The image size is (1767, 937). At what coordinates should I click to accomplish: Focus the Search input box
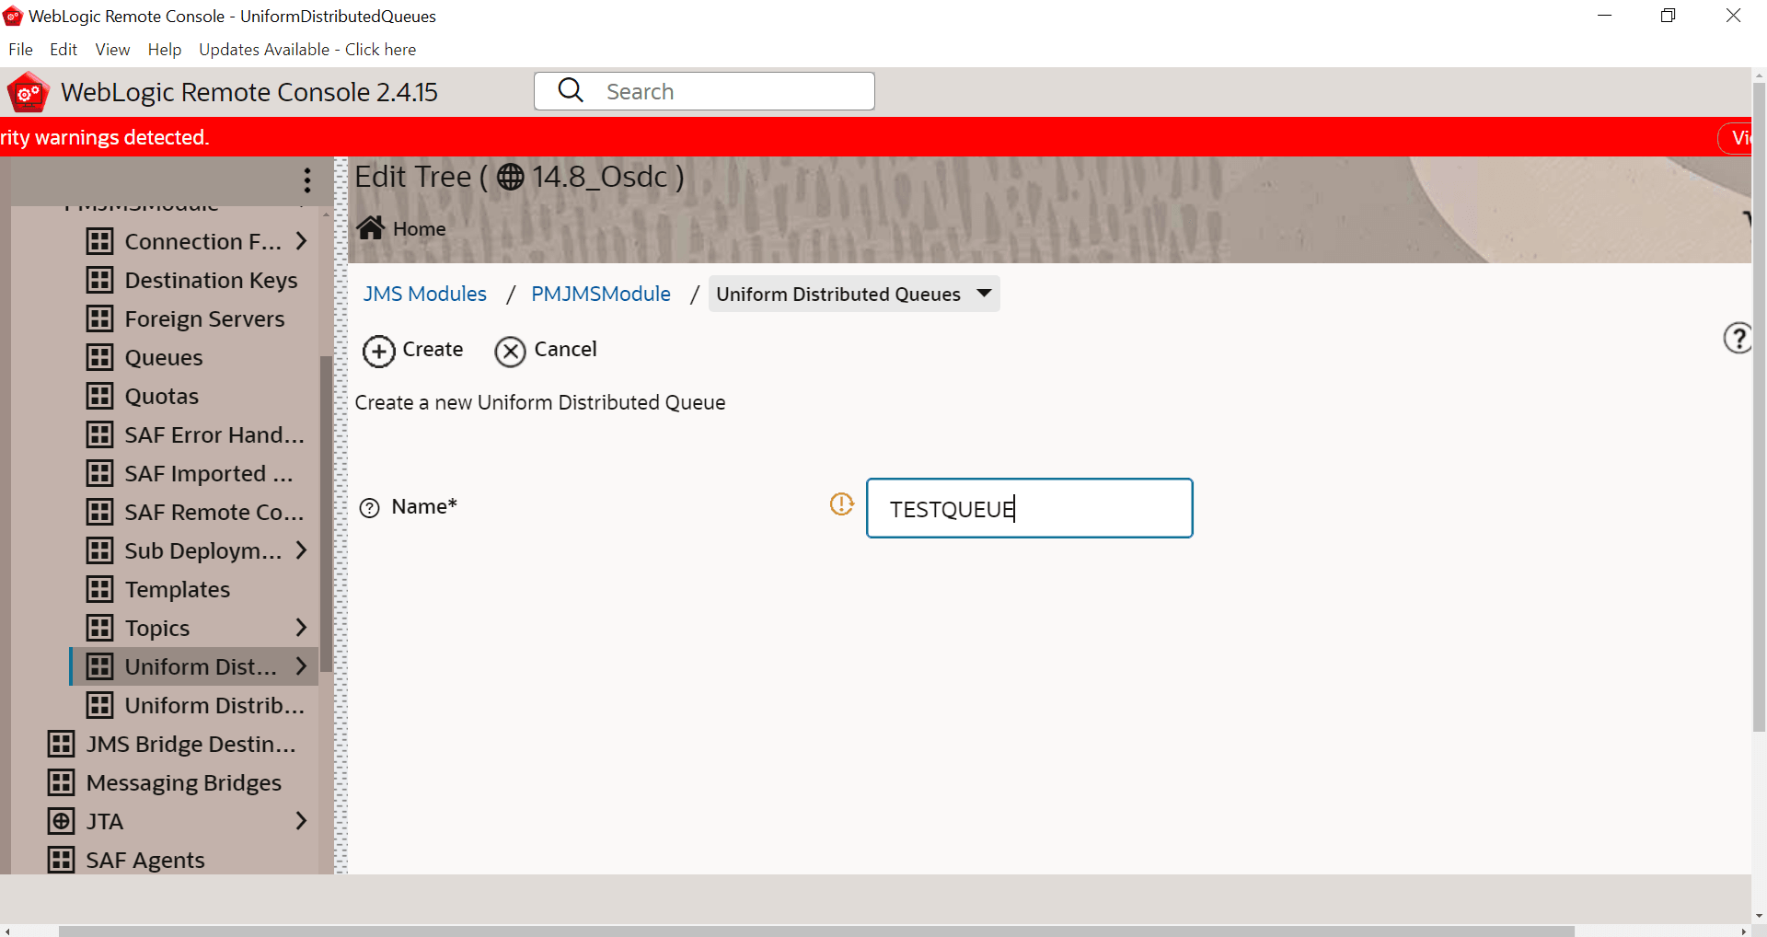(704, 91)
